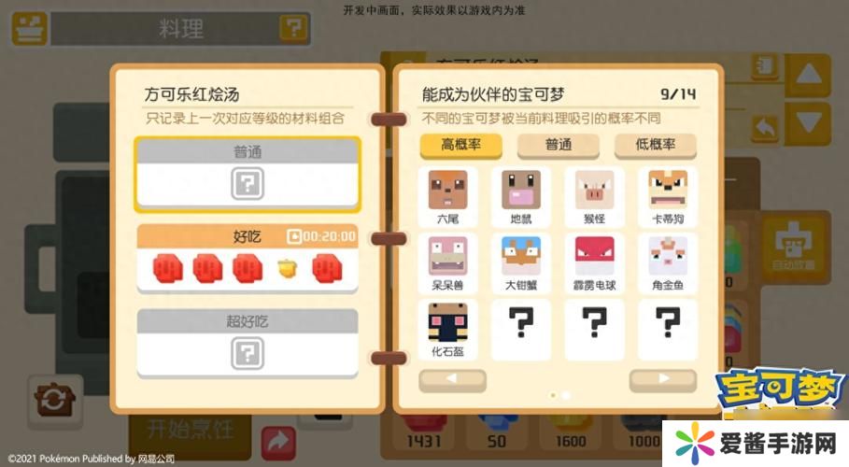Go to next Pokémon page arrow

[x=663, y=380]
